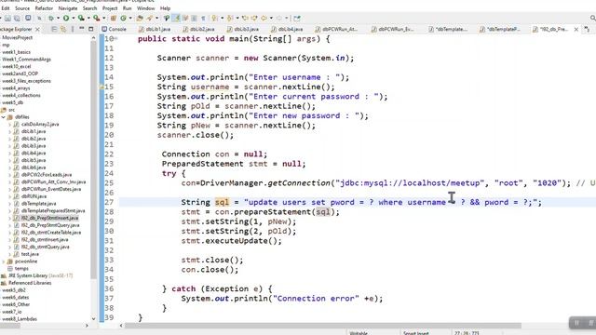596x335 pixels.
Task: Open the Navigate menu
Action: 68,8
